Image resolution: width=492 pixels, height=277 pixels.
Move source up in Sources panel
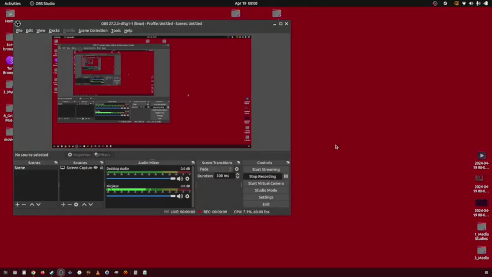coord(84,205)
